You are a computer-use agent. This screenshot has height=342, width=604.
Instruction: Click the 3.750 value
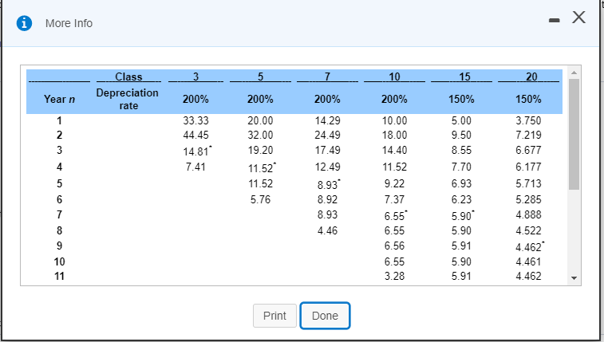pyautogui.click(x=528, y=121)
